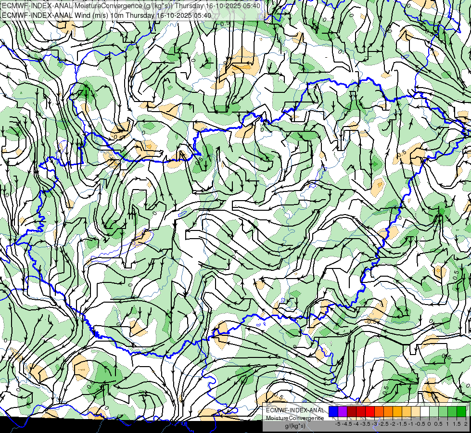Select the orange swatch above the -2 tick
This screenshot has height=433, width=471.
point(388,411)
